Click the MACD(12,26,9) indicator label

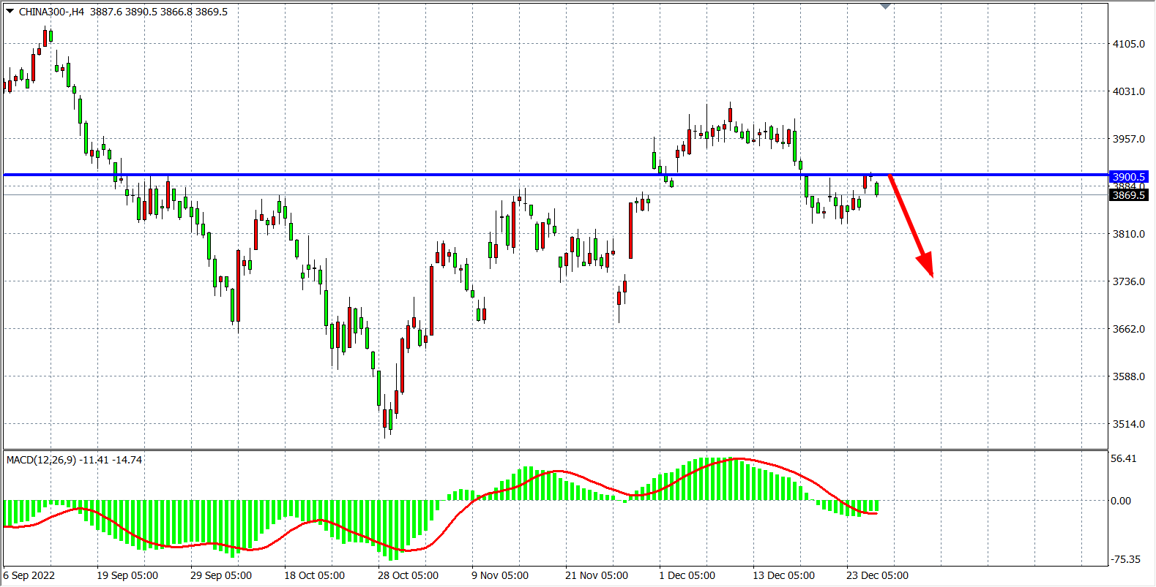click(x=41, y=460)
